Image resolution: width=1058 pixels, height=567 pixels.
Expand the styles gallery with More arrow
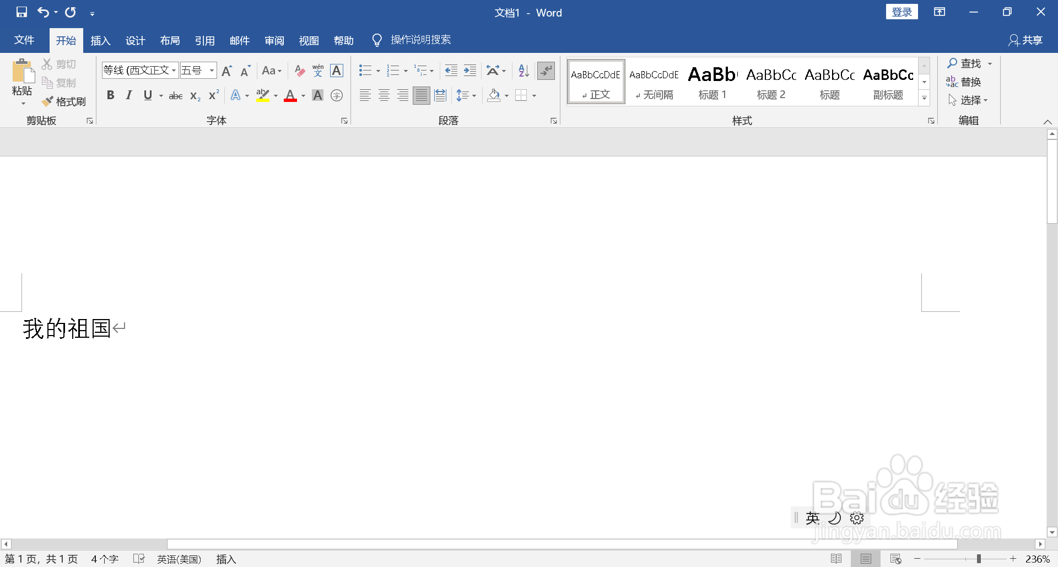(924, 98)
